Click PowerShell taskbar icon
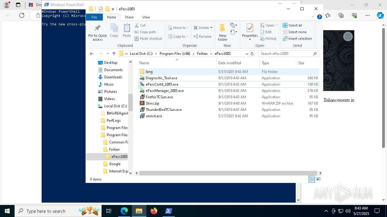Screen dimensions: 387x217 pyautogui.click(x=169, y=211)
